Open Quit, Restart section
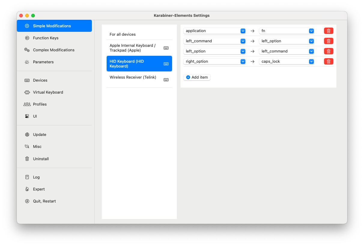The image size is (364, 246). click(54, 201)
